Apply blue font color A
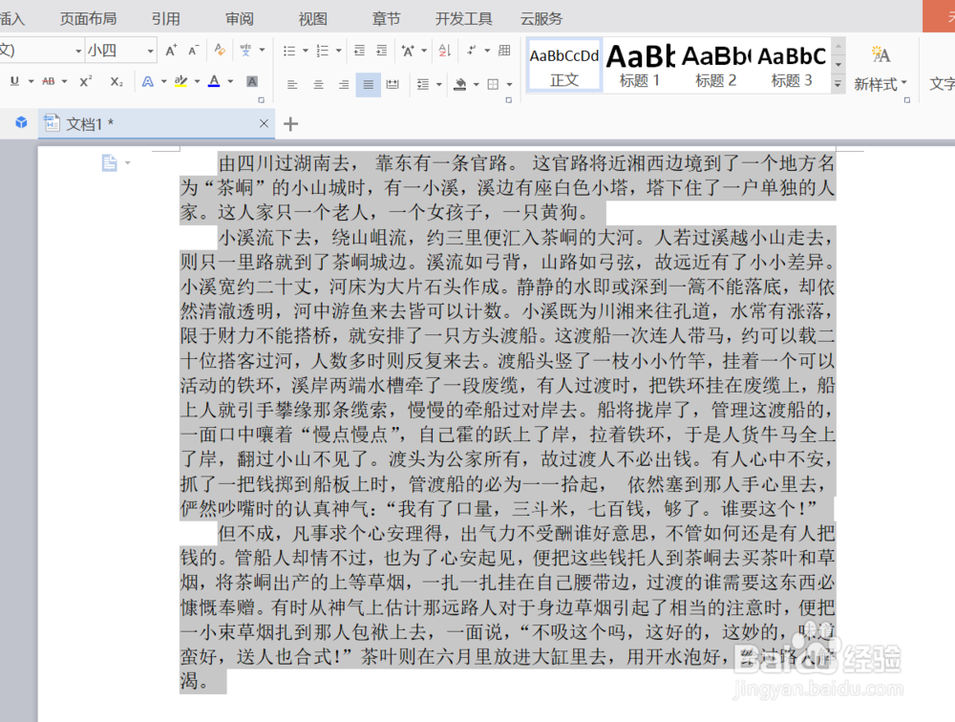Screen dimensions: 955x722 pyautogui.click(x=214, y=81)
